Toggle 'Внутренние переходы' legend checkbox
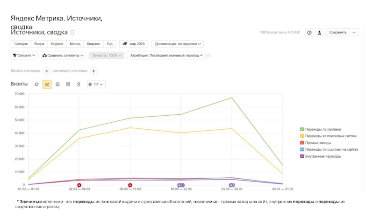This screenshot has width=374, height=210. coord(302,156)
